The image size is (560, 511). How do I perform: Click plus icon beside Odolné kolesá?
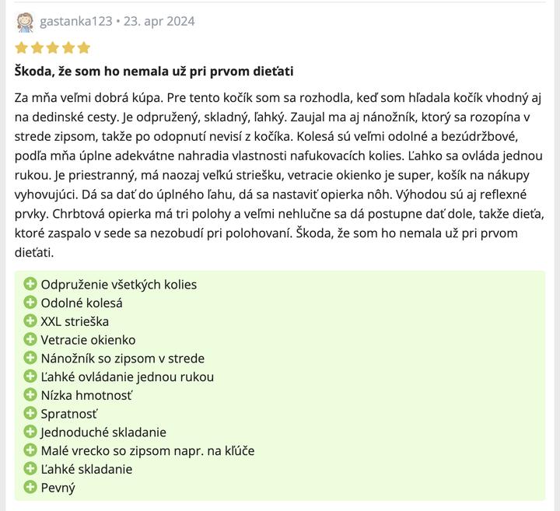[x=30, y=303]
